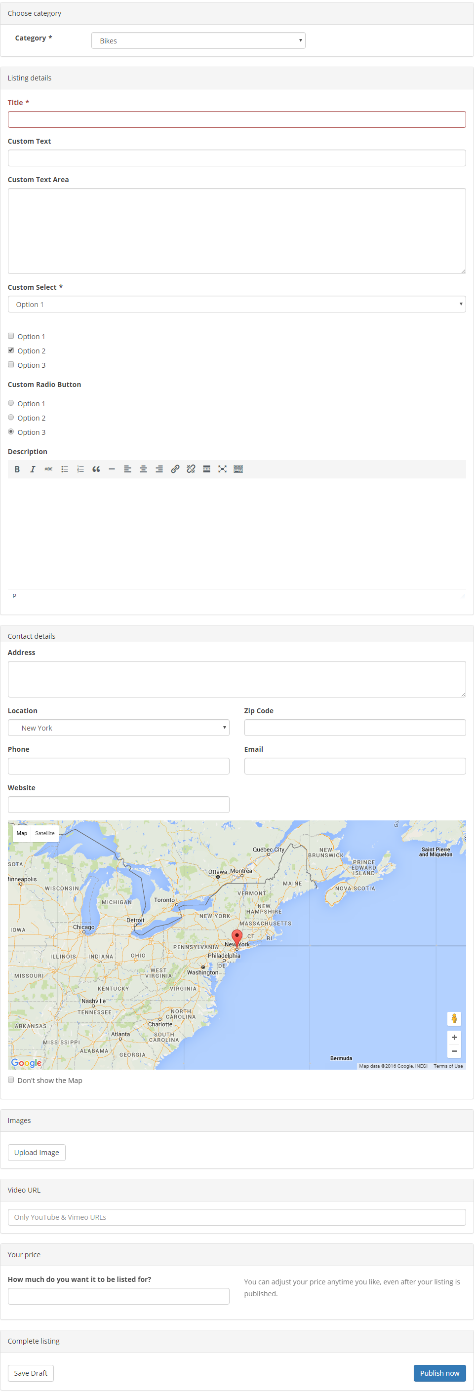Open the Category dropdown showing Bikes
Screen dimensions: 474x1392
198,40
